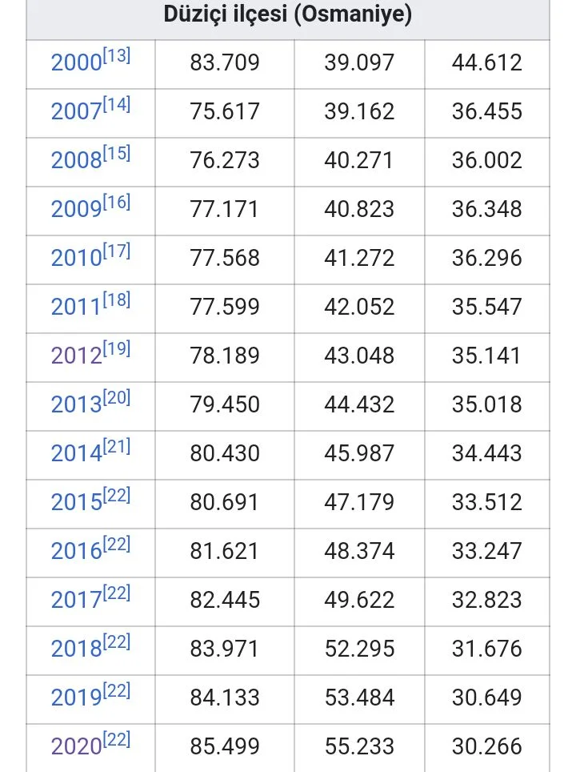Open the 2018 year link
Viewport: 576px width, 772px height.
click(x=76, y=649)
